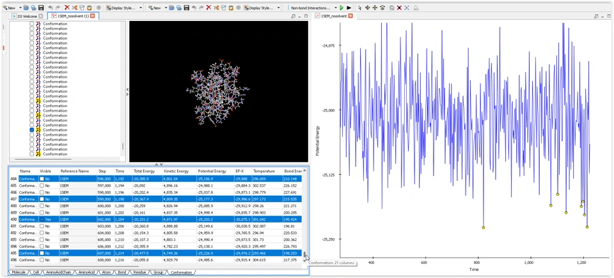614x278 pixels.
Task: Click the Paste clipboard icon in the first toolbar
Action: 90,8
